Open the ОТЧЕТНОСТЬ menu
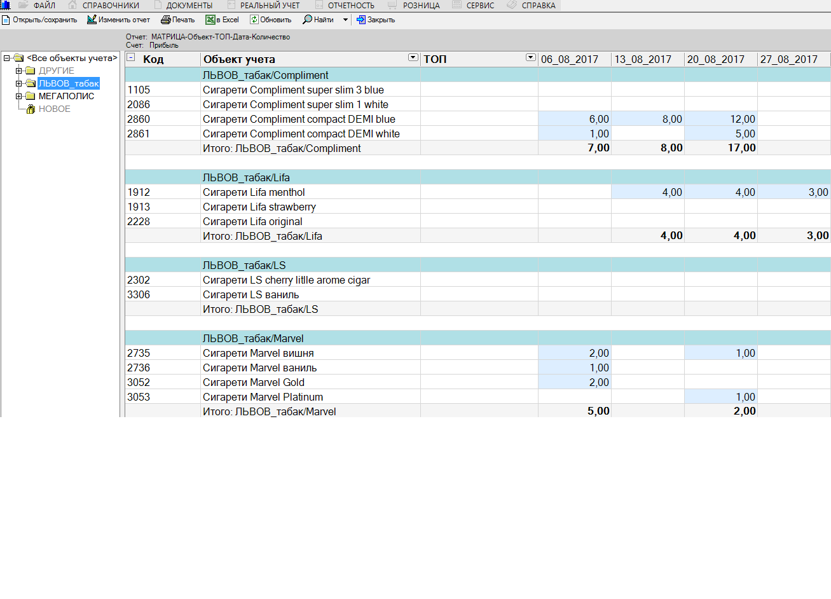Screen dimensions: 831x599 pyautogui.click(x=351, y=5)
